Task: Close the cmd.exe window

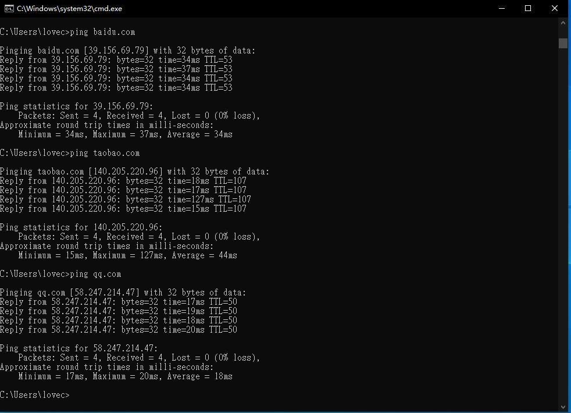Action: 555,9
